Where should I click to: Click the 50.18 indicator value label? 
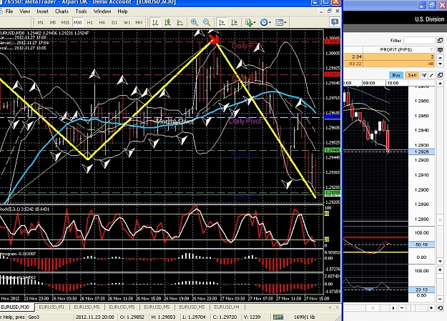(x=422, y=245)
